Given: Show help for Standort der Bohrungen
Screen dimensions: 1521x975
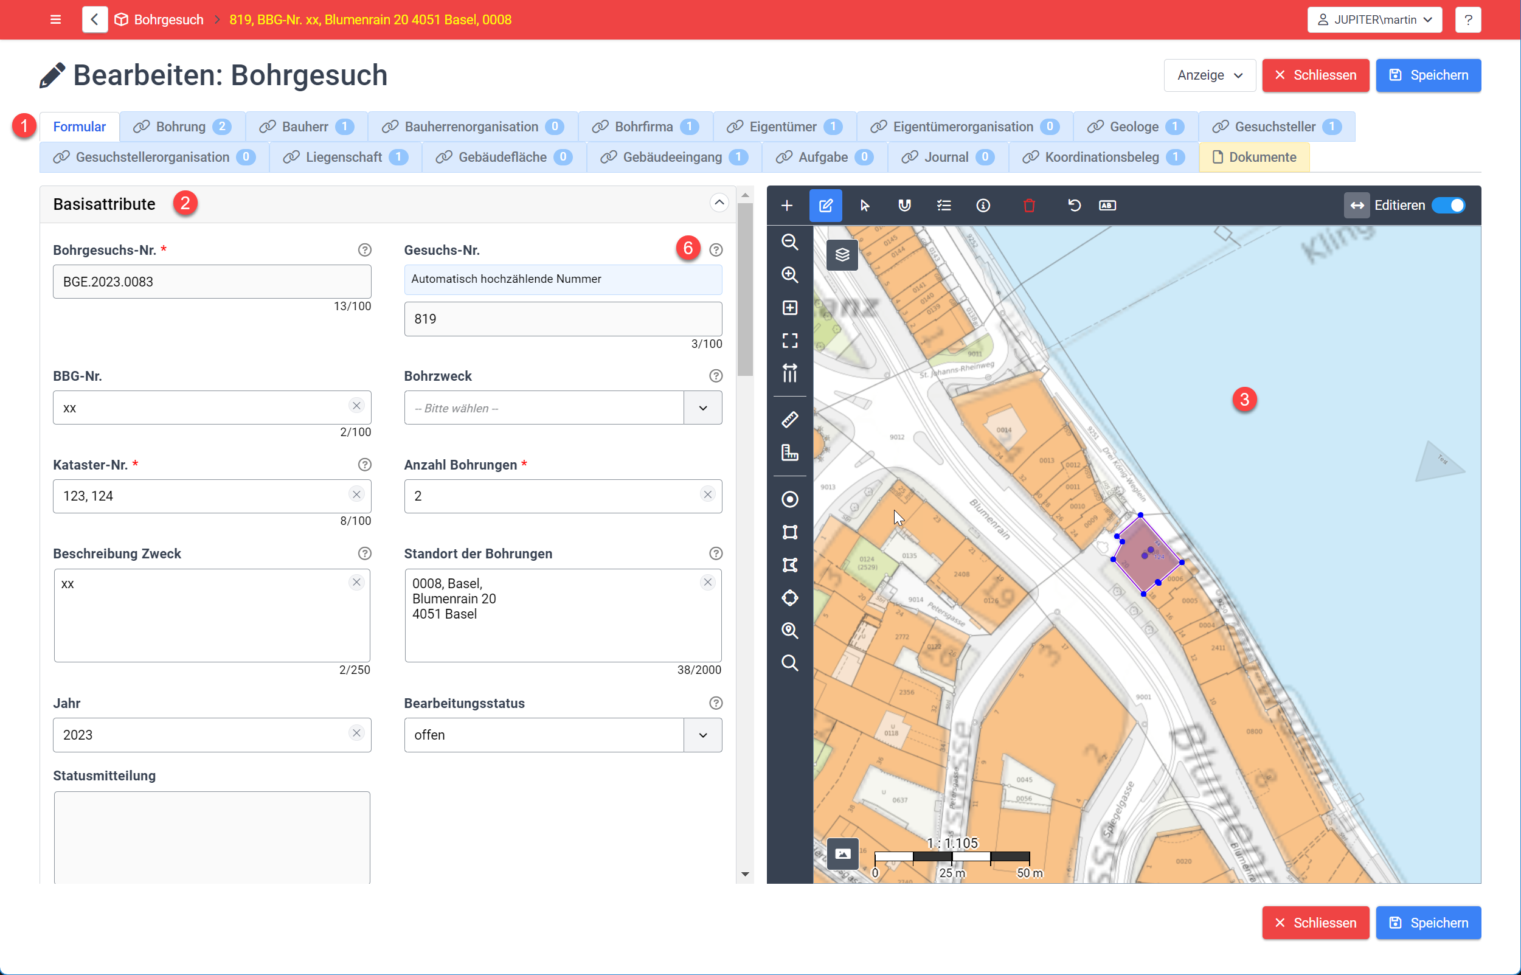Looking at the screenshot, I should (x=716, y=553).
